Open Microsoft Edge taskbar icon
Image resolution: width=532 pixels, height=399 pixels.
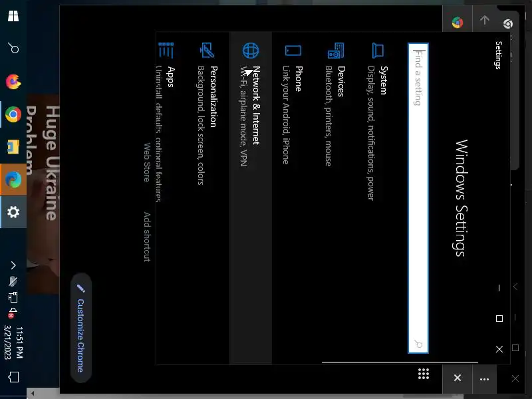point(13,180)
